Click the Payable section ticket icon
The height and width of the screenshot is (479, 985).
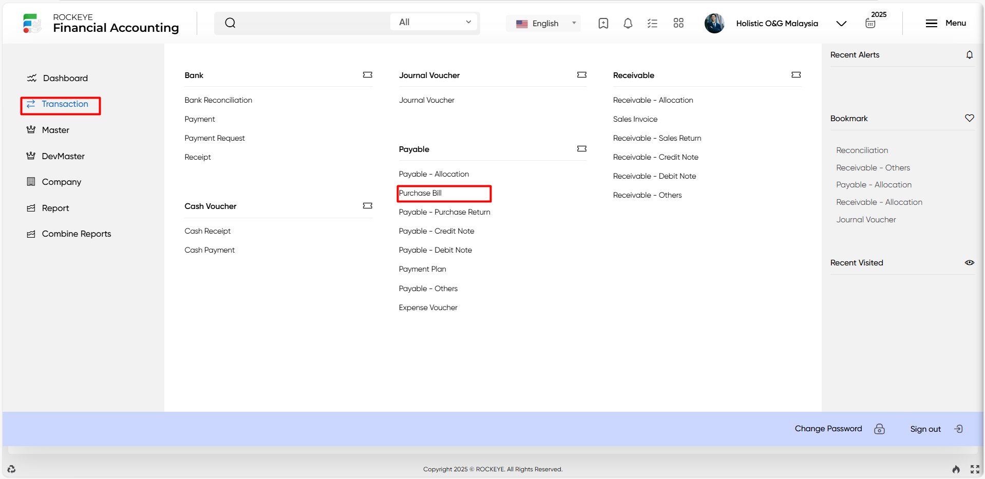pyautogui.click(x=582, y=149)
